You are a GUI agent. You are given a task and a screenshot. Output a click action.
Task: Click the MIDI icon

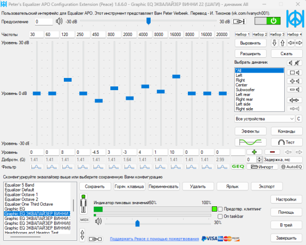[x=84, y=220]
